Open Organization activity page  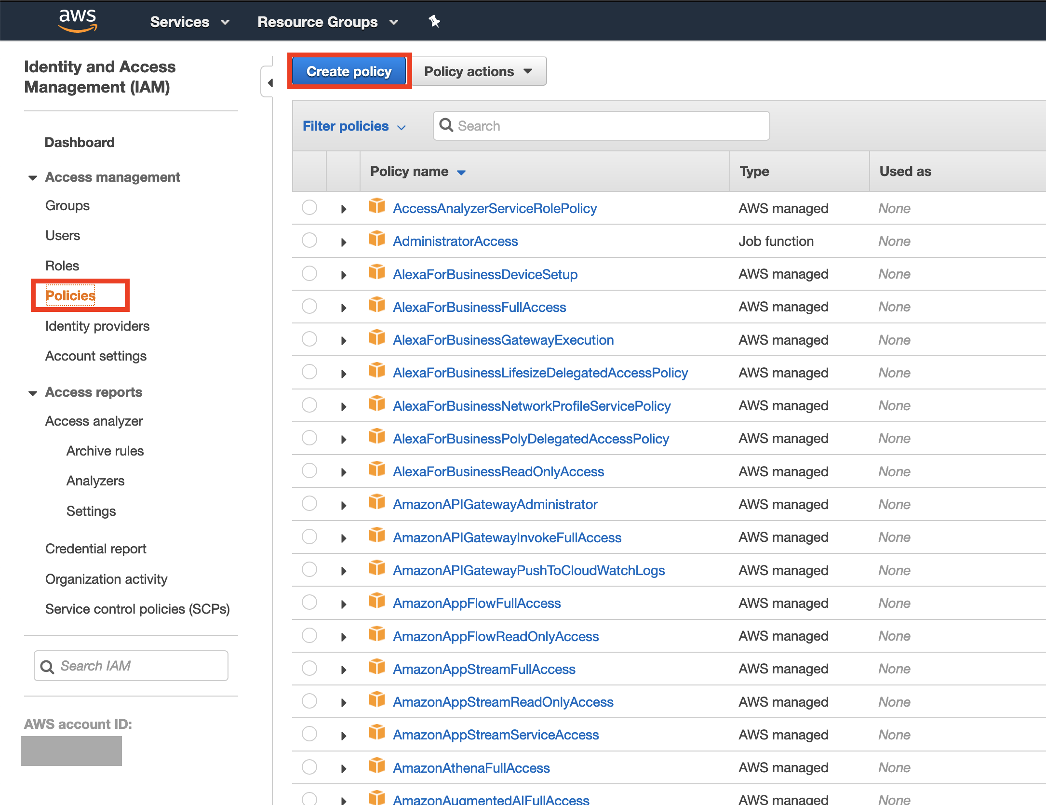click(107, 579)
